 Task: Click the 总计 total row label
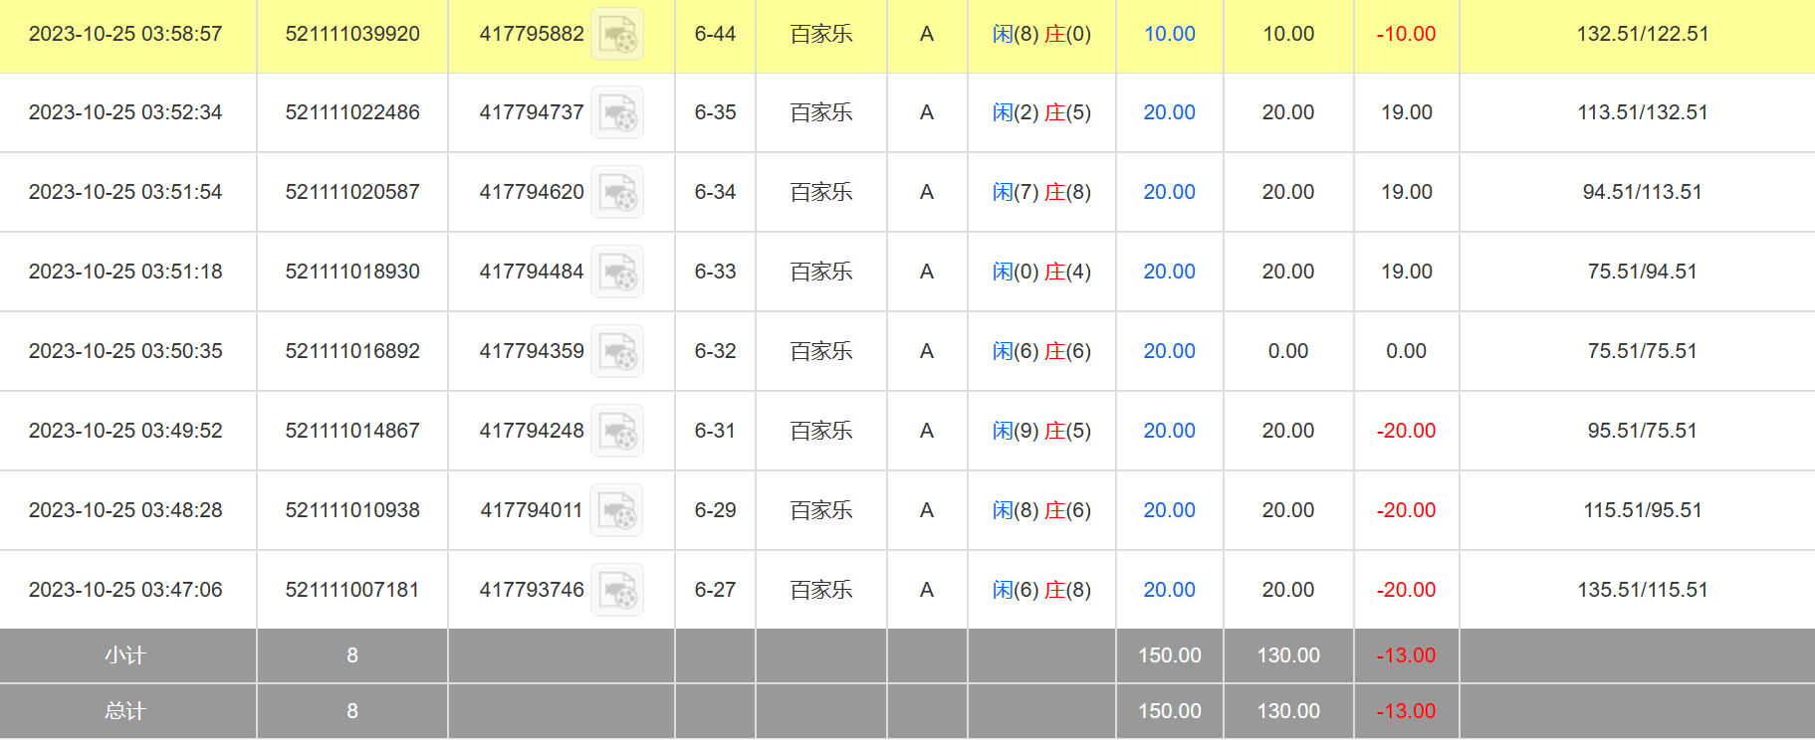(x=125, y=711)
